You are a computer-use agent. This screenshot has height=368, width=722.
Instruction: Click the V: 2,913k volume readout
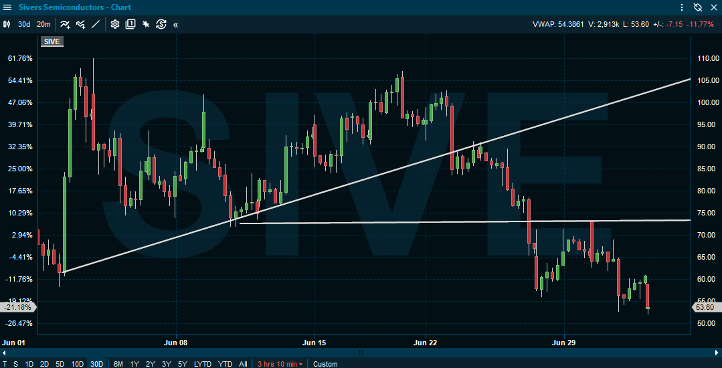click(604, 24)
